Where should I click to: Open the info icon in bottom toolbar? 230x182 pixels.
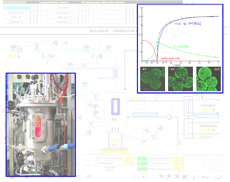click(x=194, y=177)
